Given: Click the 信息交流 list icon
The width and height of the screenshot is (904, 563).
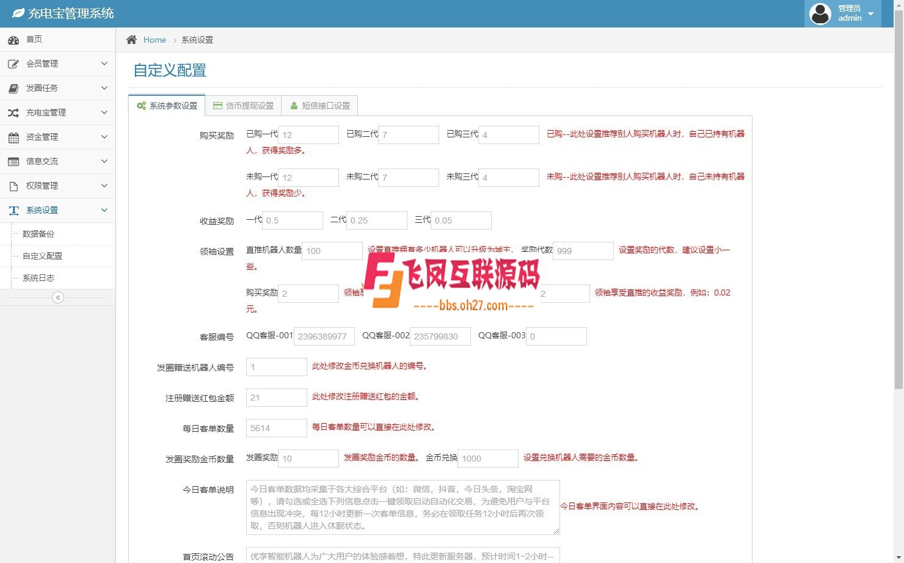Looking at the screenshot, I should (x=13, y=162).
